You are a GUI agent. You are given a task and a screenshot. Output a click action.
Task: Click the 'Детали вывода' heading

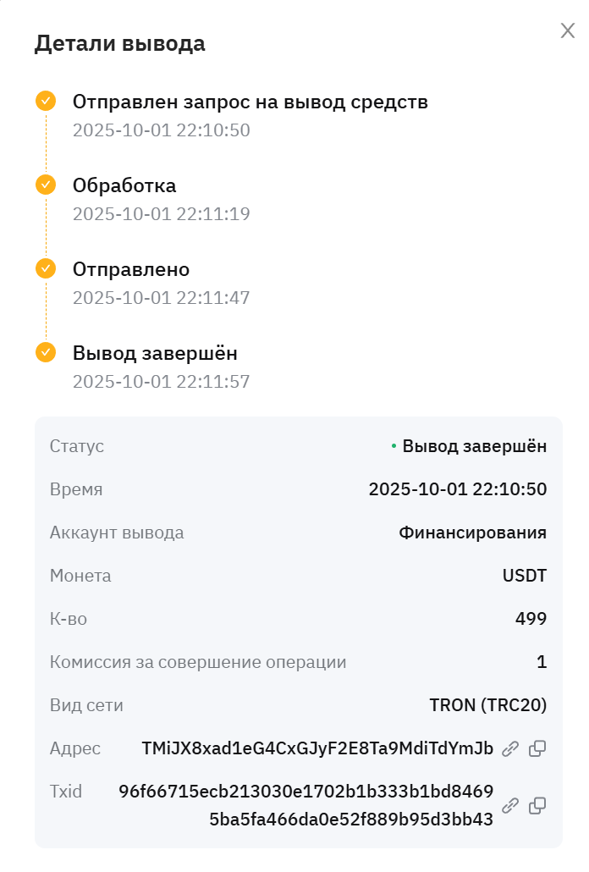coord(119,43)
